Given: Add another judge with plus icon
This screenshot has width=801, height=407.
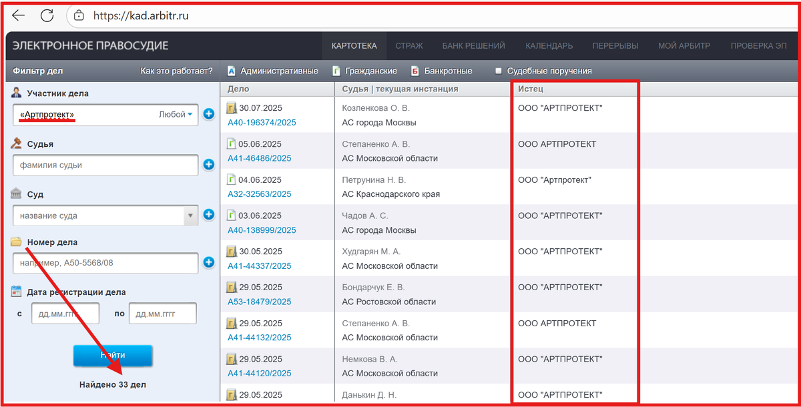Looking at the screenshot, I should tap(209, 165).
